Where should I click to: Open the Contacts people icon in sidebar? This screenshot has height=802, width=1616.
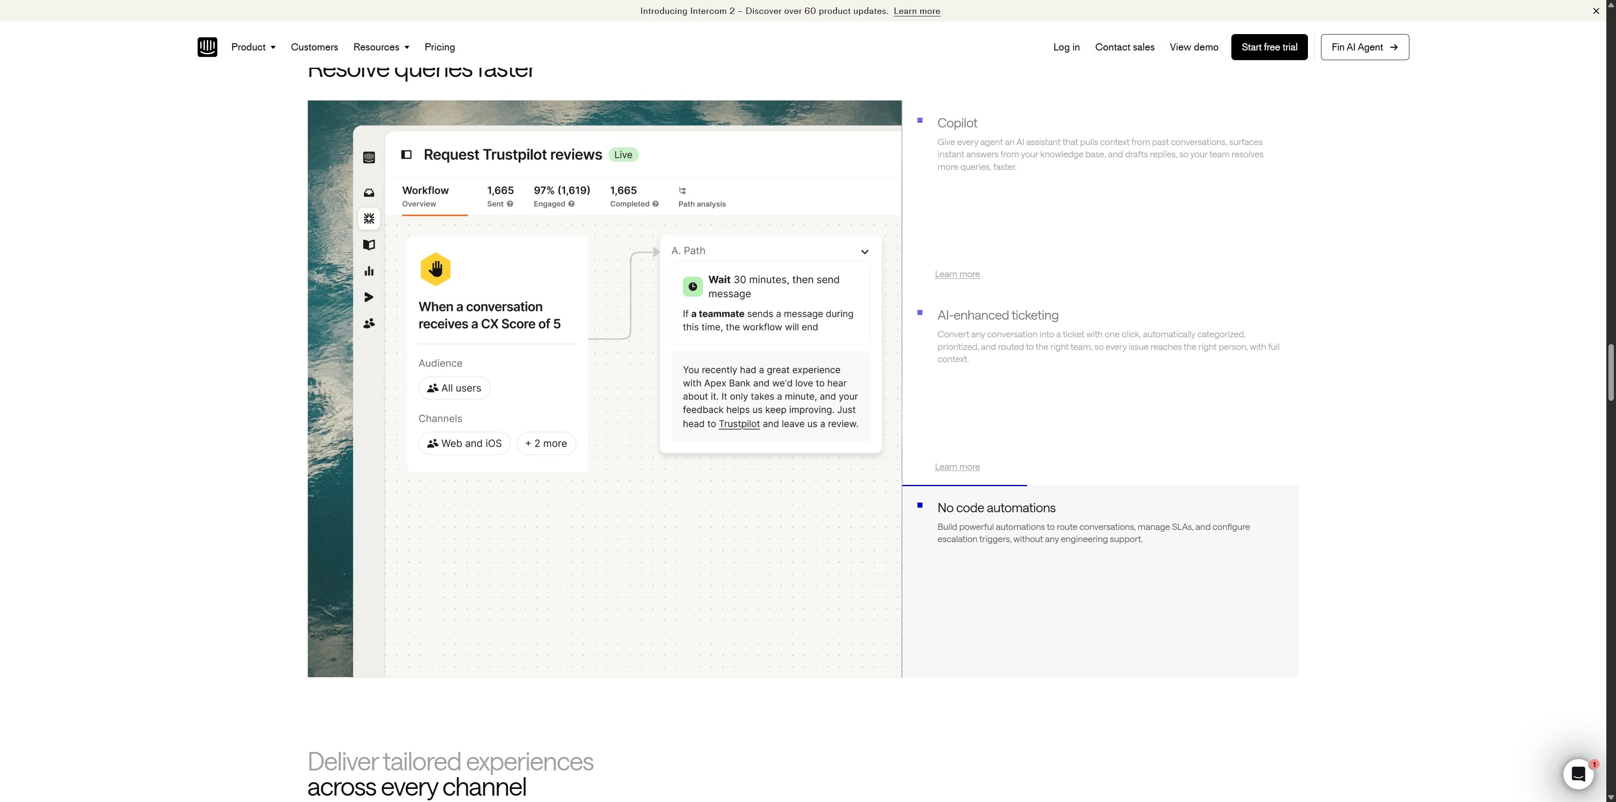tap(369, 323)
